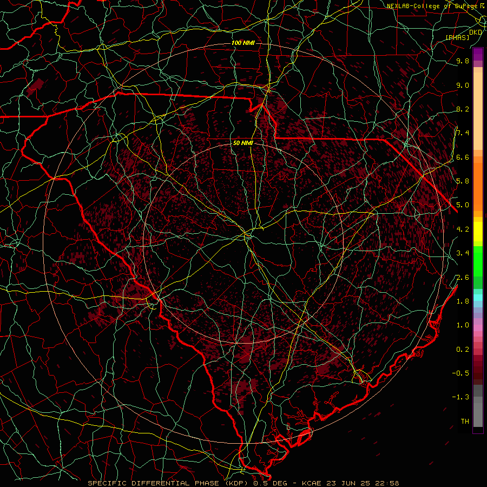Click the purple swatch atop the color bar
Screen dimensions: 487x487
coord(478,54)
